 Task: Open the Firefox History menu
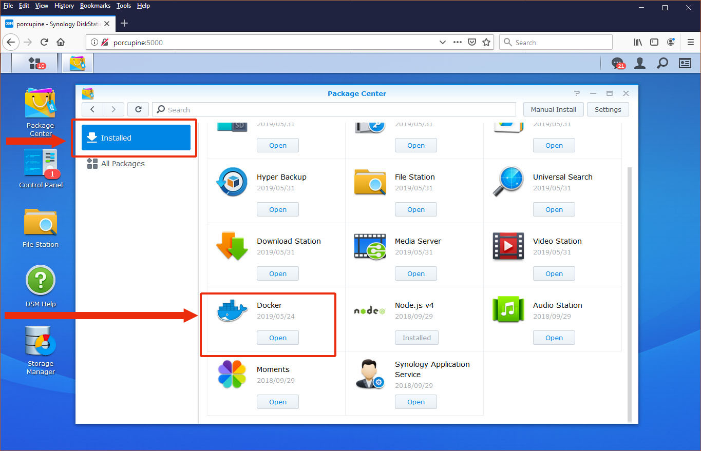click(64, 6)
